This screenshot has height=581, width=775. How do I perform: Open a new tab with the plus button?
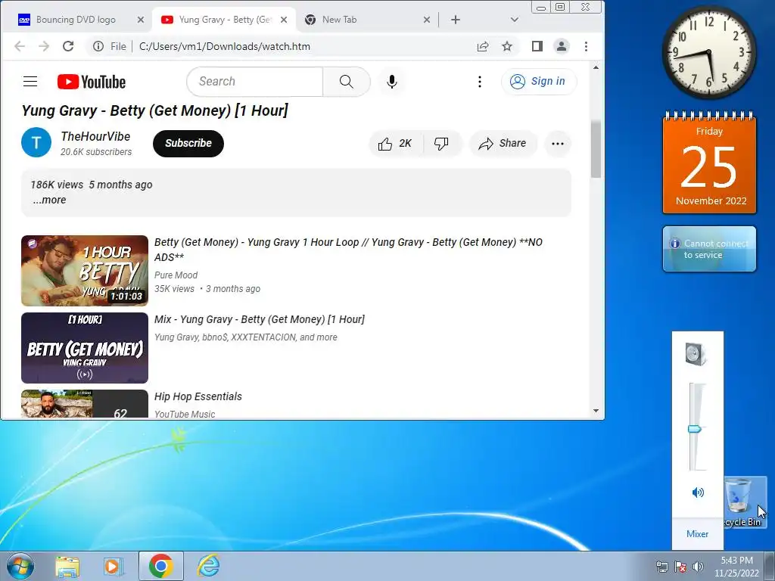point(456,20)
